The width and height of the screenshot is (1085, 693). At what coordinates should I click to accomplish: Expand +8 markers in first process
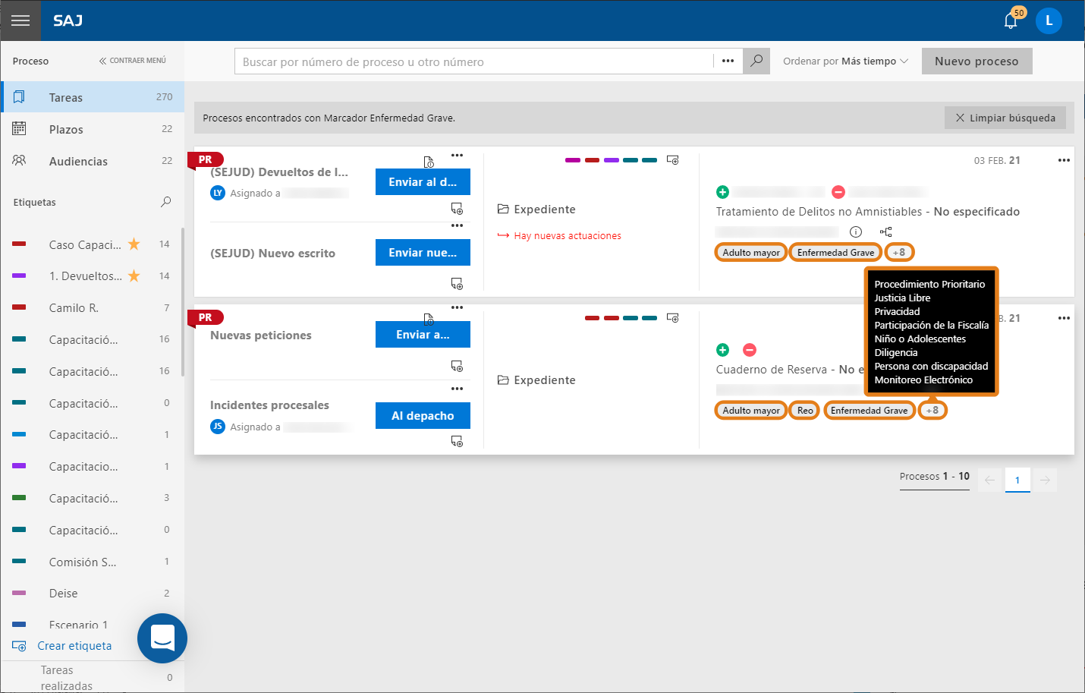[x=899, y=252]
